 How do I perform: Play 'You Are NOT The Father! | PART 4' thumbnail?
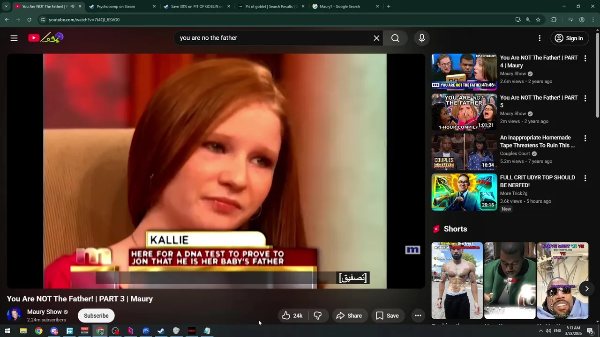point(464,72)
